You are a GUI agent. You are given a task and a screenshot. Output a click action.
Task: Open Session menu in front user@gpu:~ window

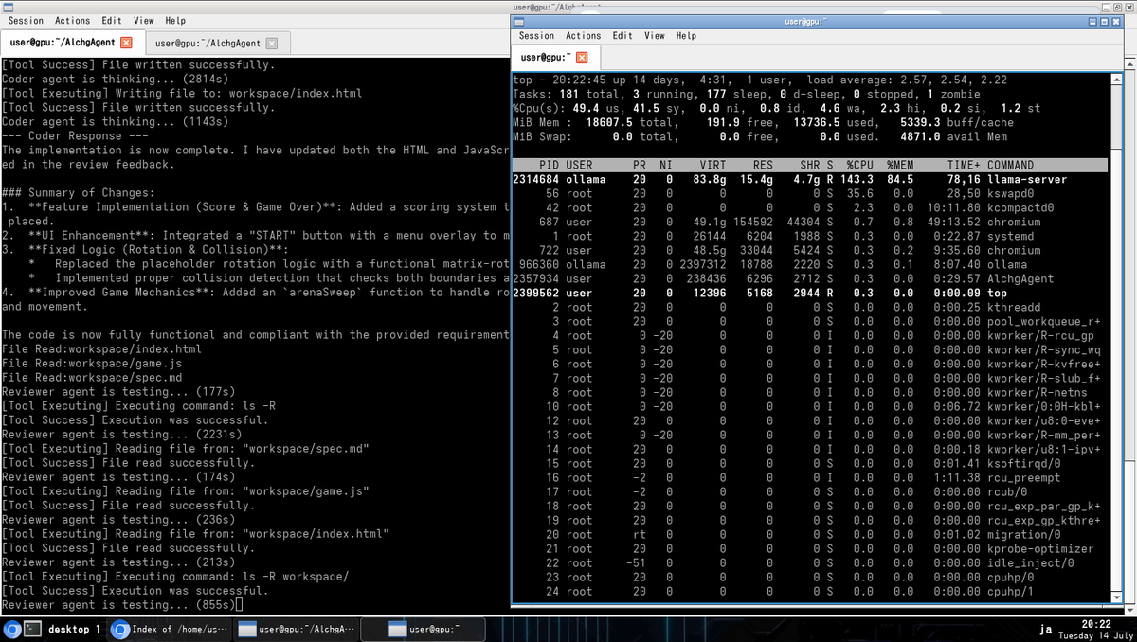point(536,36)
